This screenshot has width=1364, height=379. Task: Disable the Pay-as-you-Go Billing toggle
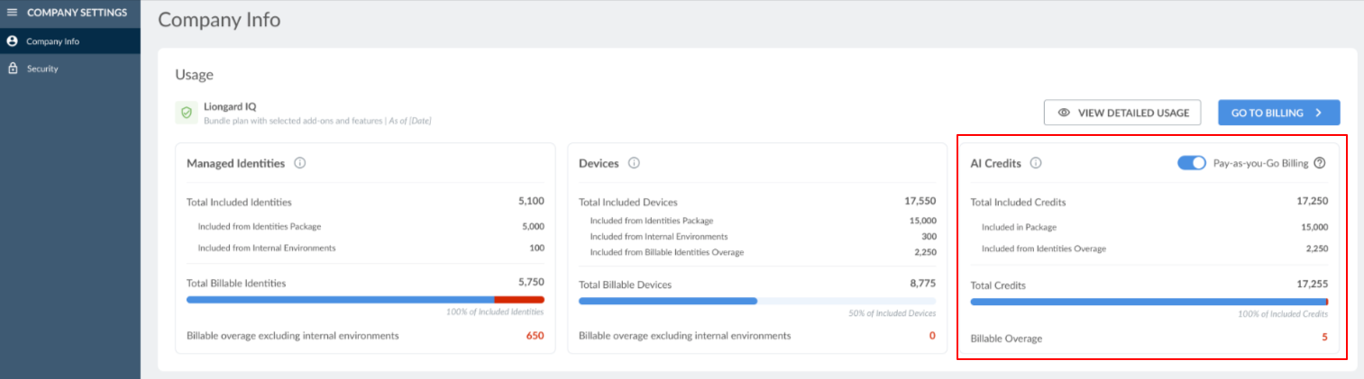tap(1191, 163)
